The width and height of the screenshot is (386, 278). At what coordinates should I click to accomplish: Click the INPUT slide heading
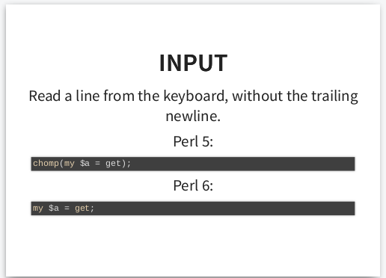(193, 63)
